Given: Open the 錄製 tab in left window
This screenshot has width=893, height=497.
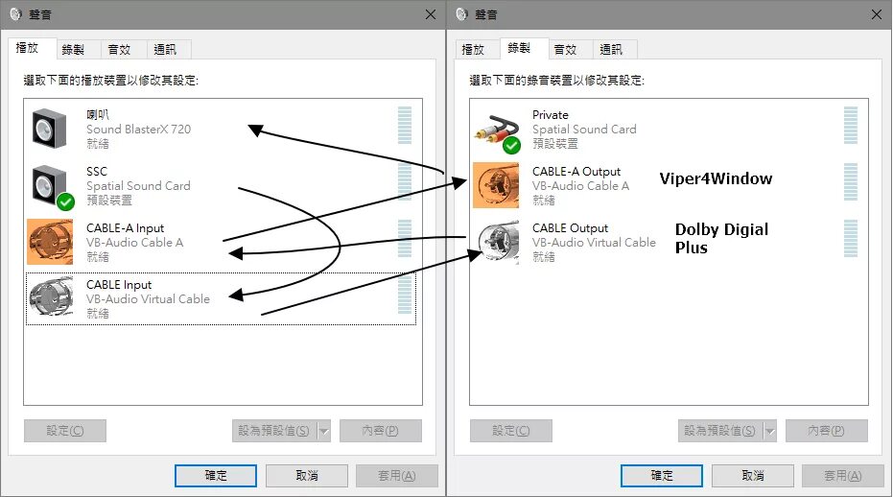Looking at the screenshot, I should coord(73,50).
